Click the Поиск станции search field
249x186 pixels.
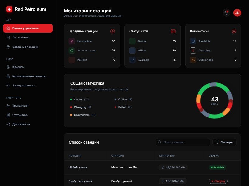click(x=183, y=142)
